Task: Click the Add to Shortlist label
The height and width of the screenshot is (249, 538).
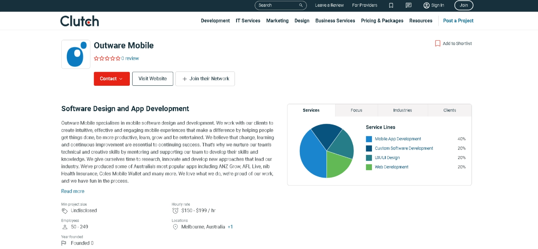Action: [x=457, y=43]
